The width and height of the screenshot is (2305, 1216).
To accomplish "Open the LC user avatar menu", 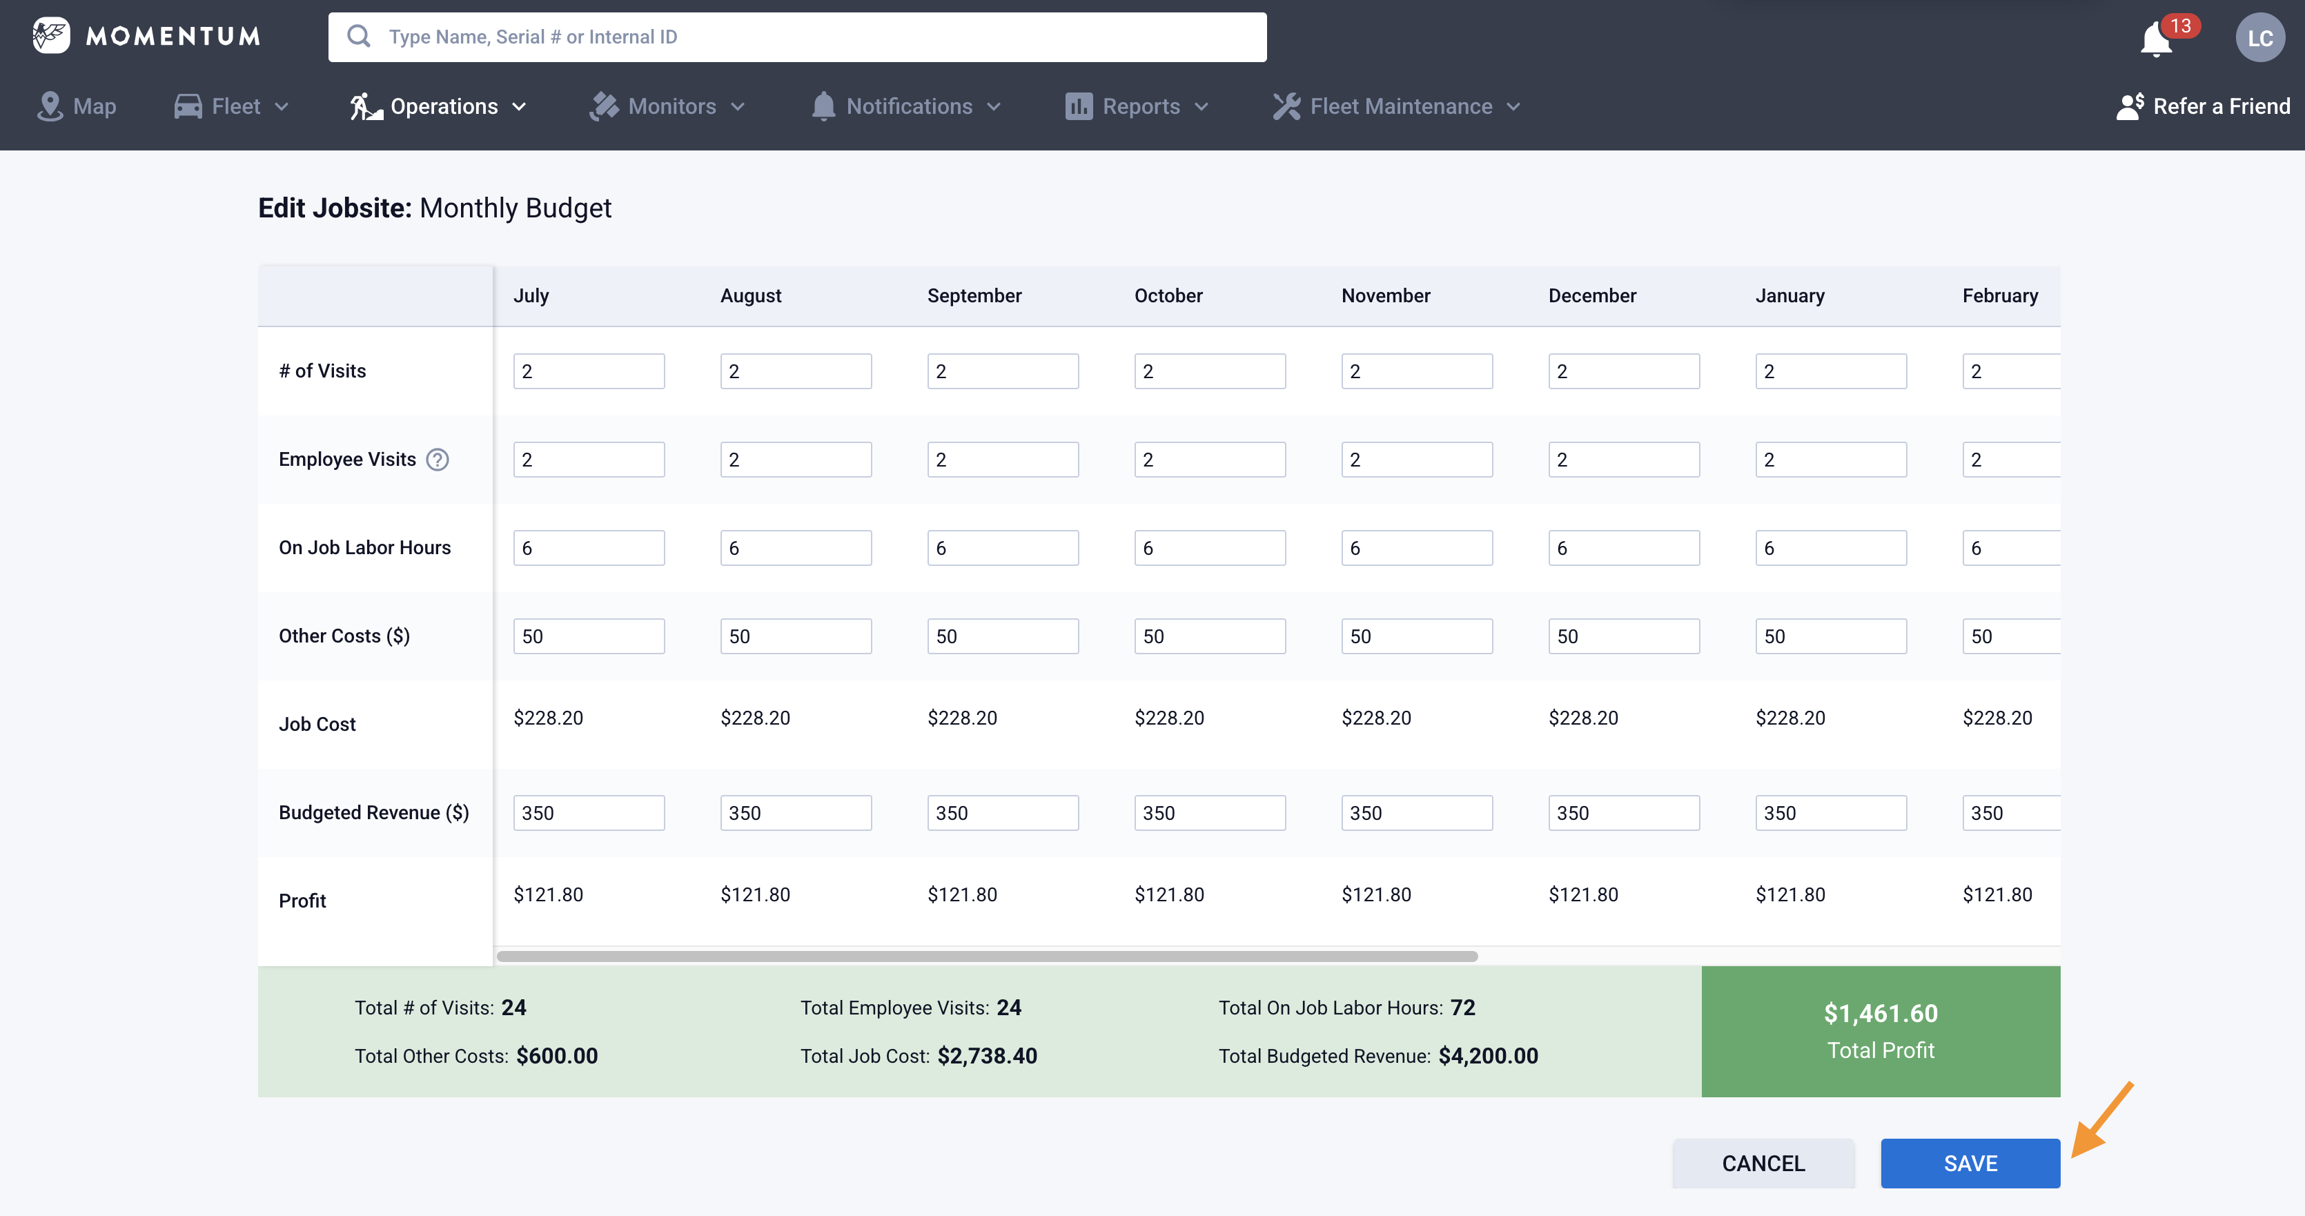I will point(2259,37).
